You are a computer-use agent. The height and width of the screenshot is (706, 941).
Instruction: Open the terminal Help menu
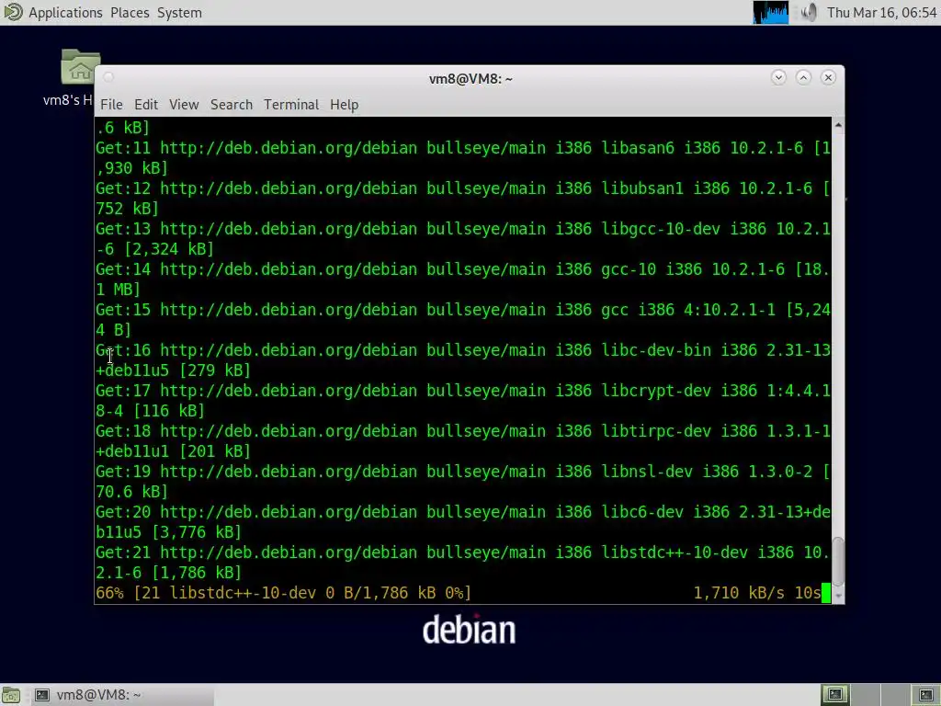pyautogui.click(x=344, y=105)
